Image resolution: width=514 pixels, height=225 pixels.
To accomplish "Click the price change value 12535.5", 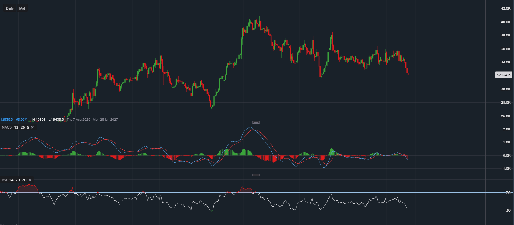I will pyautogui.click(x=7, y=120).
